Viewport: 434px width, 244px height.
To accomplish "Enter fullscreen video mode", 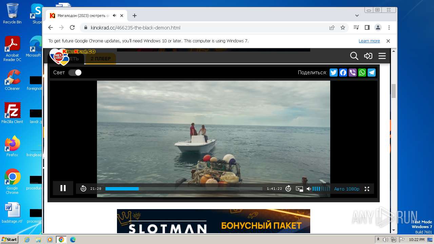I will coord(367,189).
